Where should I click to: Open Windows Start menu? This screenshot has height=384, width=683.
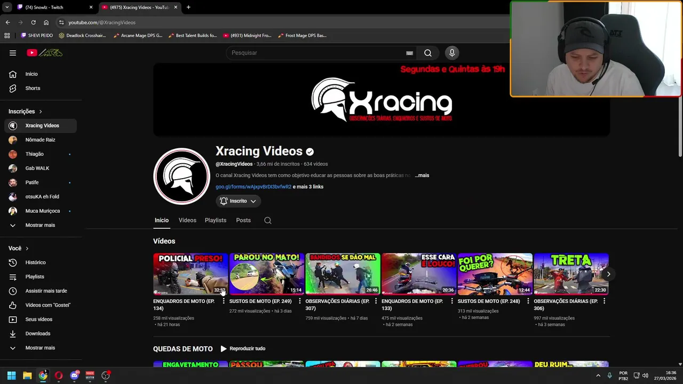(11, 375)
